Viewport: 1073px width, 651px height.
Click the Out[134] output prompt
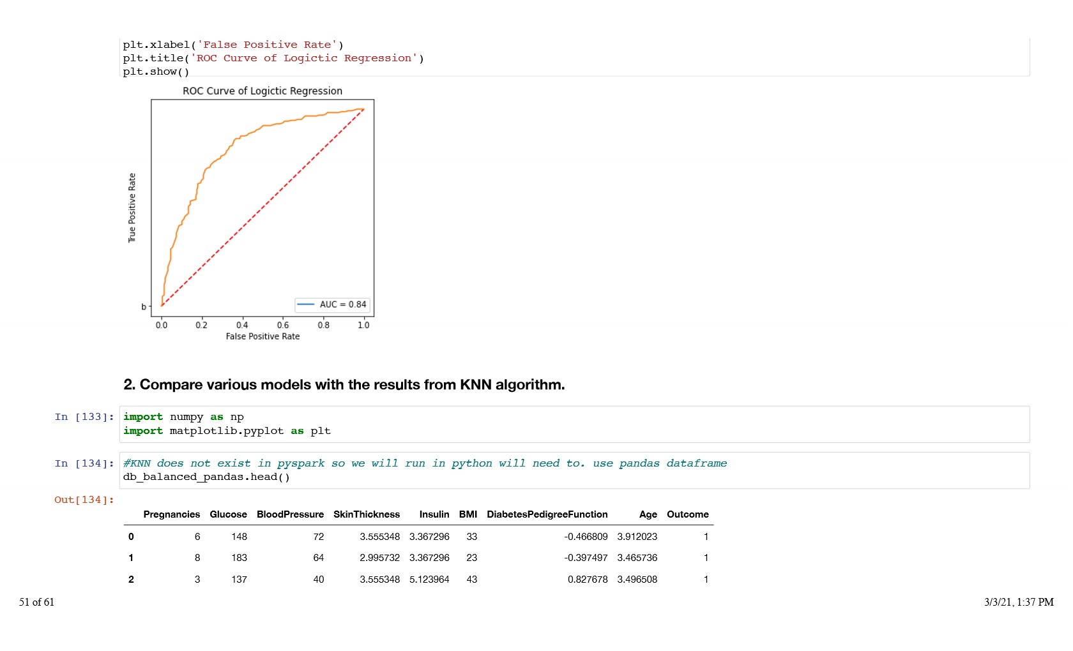click(84, 500)
